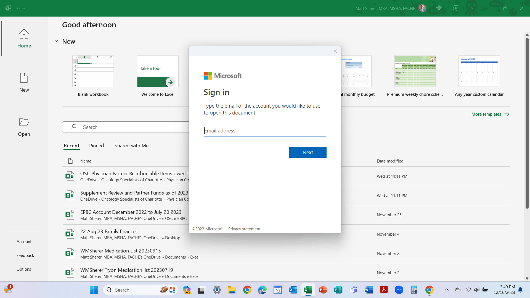Click the user profile picture
Image resolution: width=530 pixels, height=298 pixels.
[x=422, y=8]
